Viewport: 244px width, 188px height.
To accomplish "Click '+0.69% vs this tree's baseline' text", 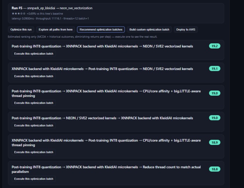I will (x=45, y=14).
